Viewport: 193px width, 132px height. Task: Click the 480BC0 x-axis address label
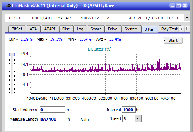89,98
